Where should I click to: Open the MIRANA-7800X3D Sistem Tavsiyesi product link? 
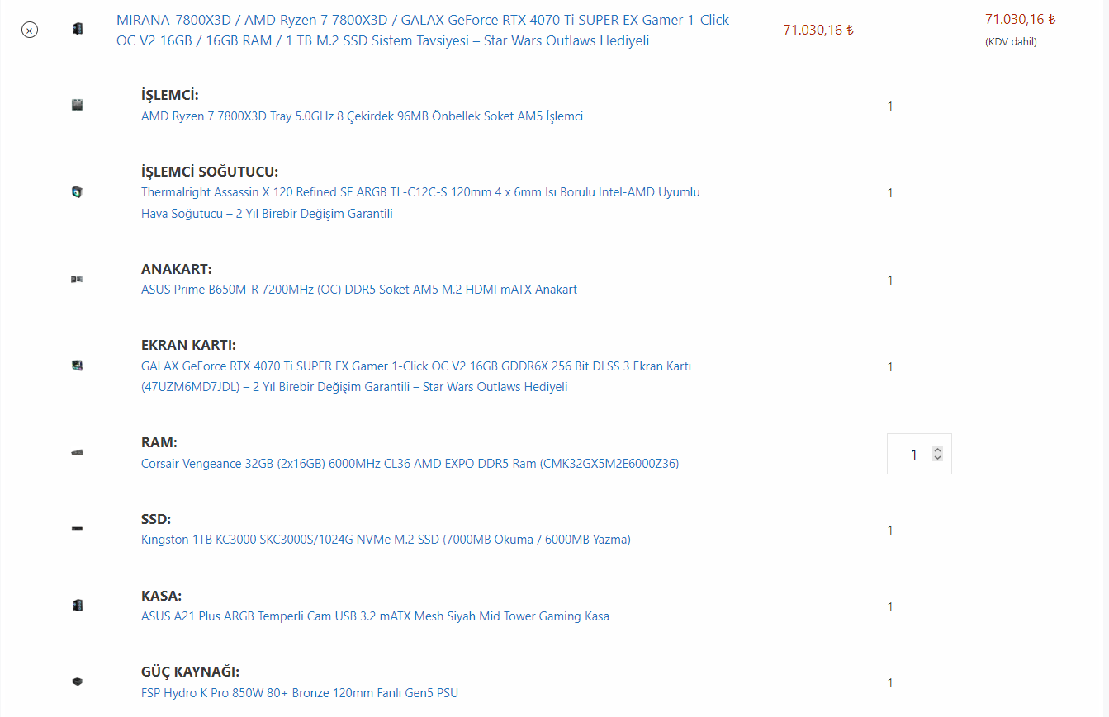click(423, 31)
